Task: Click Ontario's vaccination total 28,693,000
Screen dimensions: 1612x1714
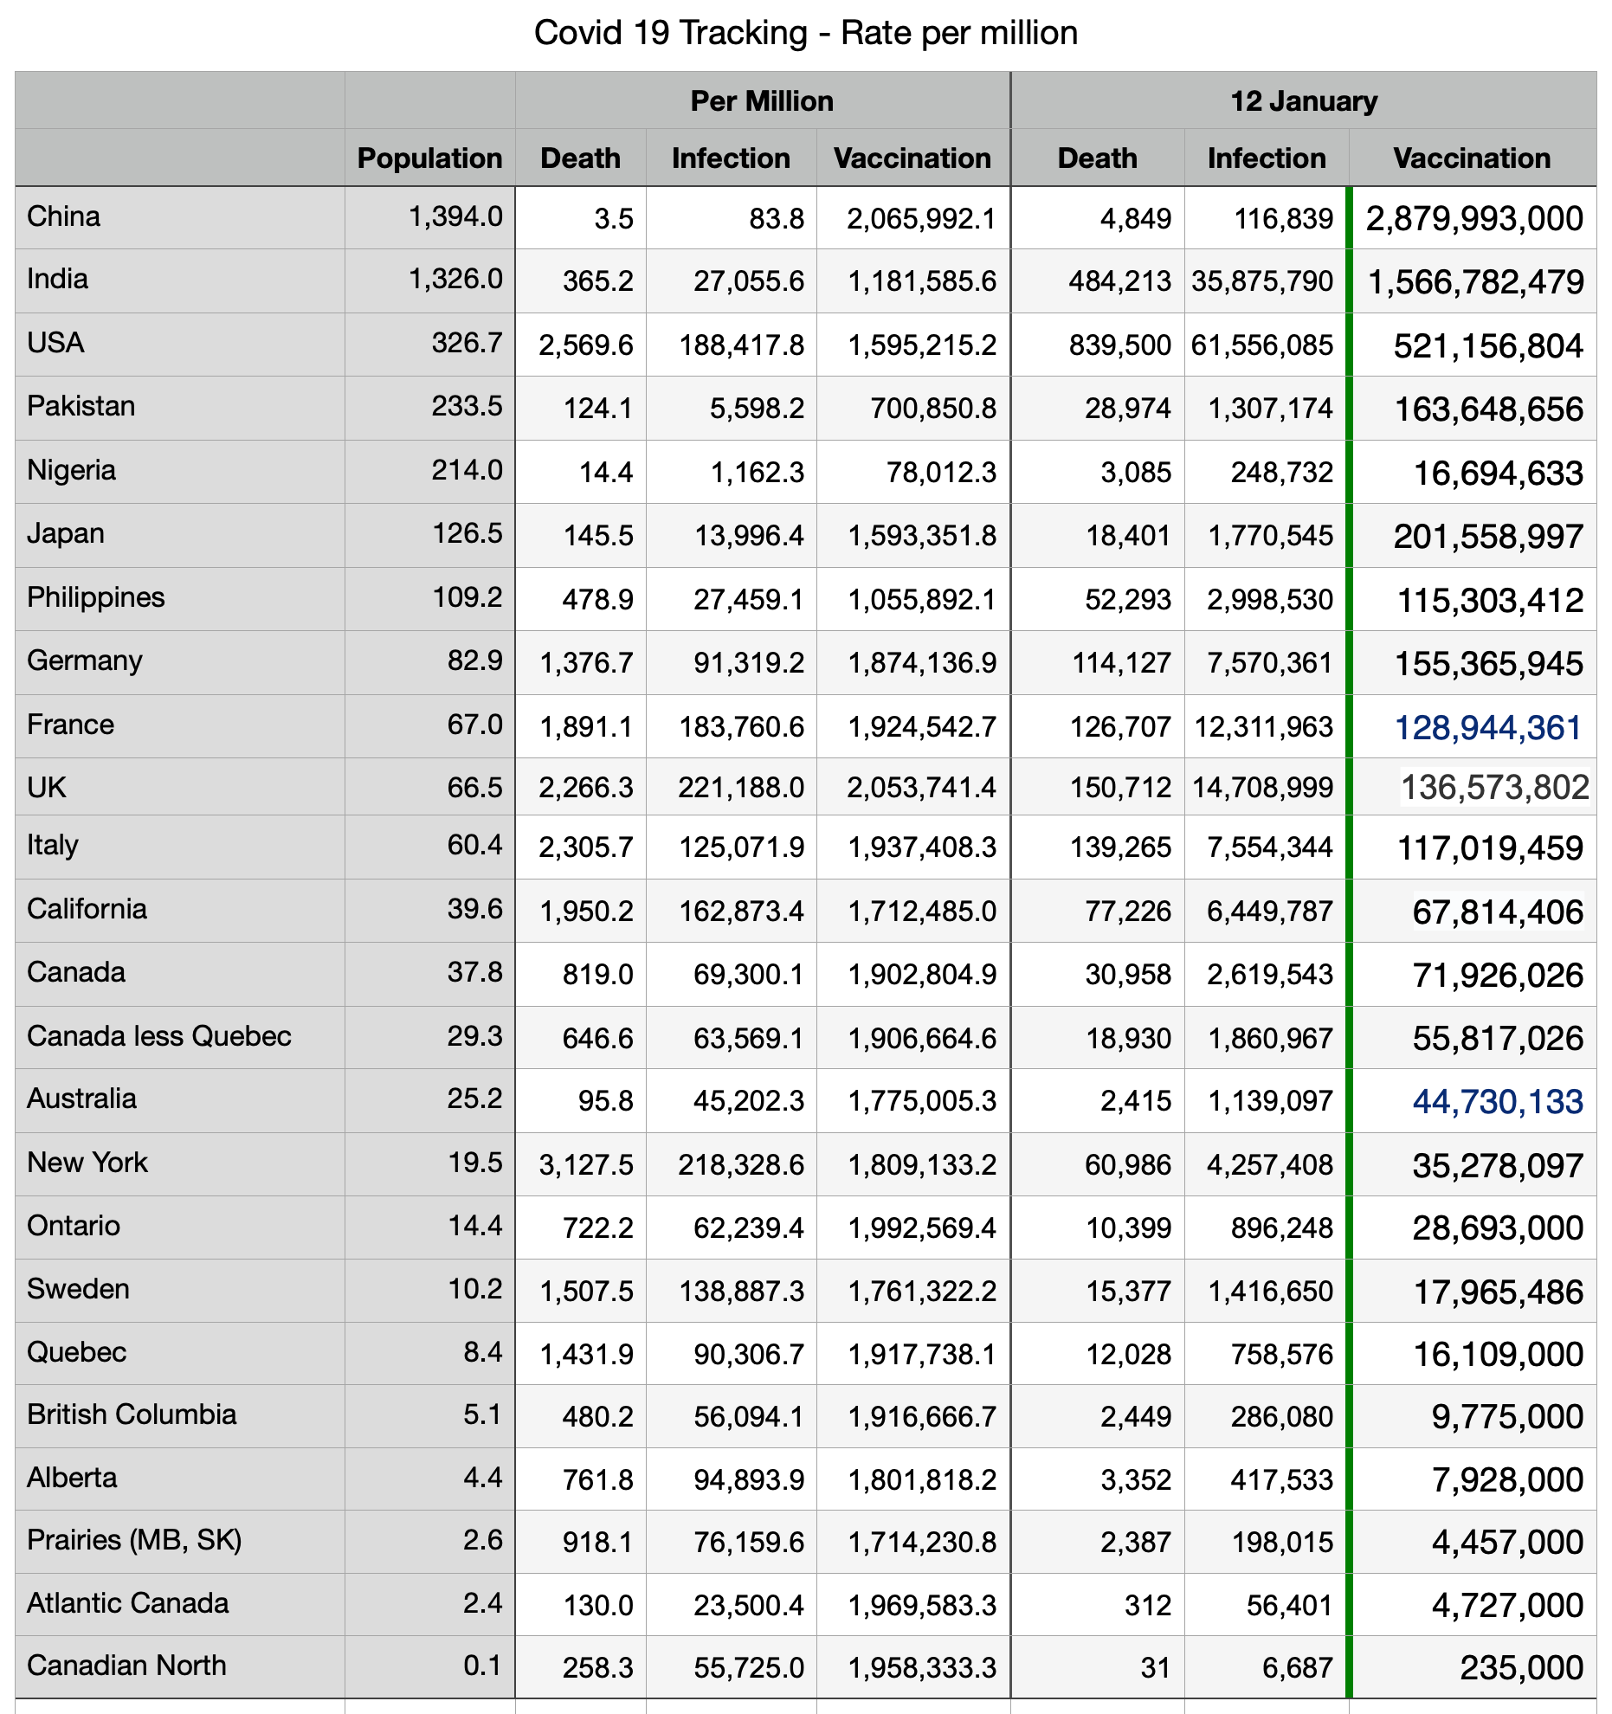Action: tap(1497, 1228)
